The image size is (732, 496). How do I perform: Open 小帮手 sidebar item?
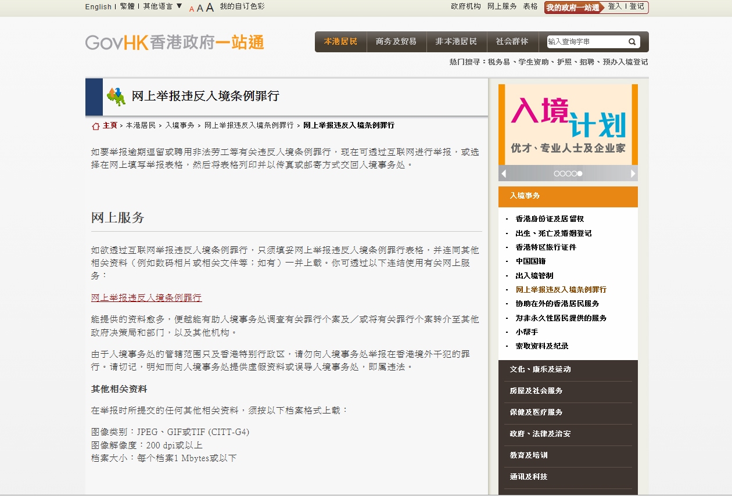click(x=527, y=332)
